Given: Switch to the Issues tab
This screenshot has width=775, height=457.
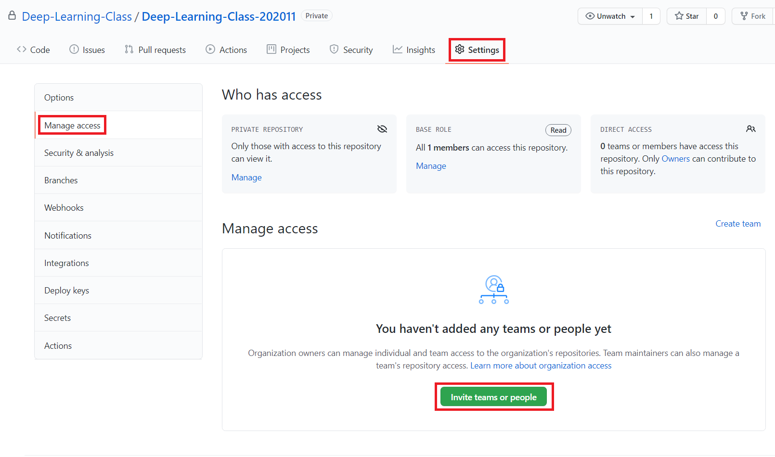Looking at the screenshot, I should pos(87,50).
